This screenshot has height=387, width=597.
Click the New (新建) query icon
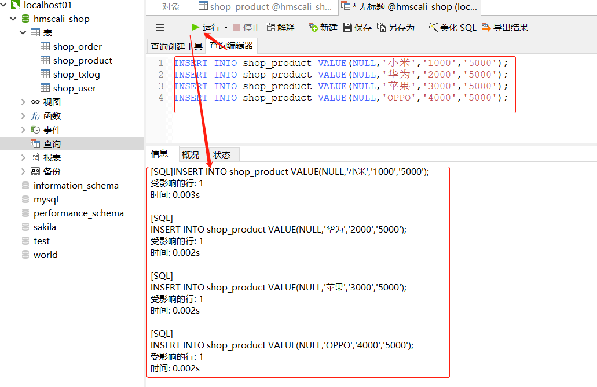tap(313, 27)
